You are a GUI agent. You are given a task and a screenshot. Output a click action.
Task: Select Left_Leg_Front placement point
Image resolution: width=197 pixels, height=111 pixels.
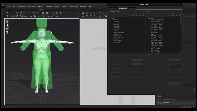(155, 49)
